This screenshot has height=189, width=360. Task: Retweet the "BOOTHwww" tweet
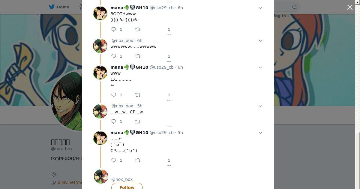(x=138, y=29)
